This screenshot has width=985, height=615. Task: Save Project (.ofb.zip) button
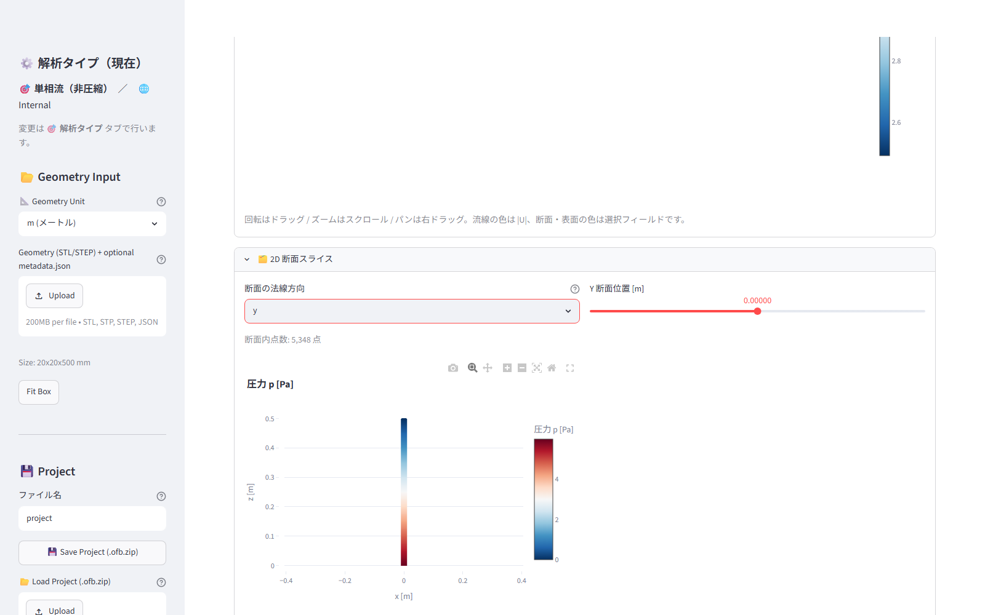[92, 553]
